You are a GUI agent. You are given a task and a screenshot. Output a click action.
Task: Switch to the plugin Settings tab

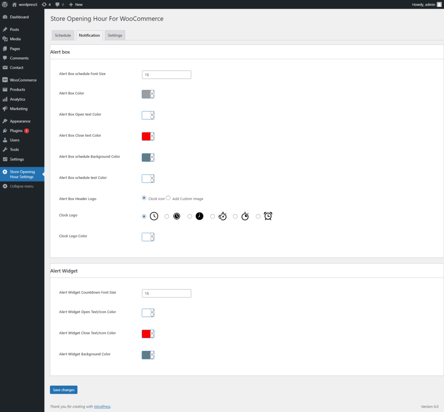coord(115,36)
